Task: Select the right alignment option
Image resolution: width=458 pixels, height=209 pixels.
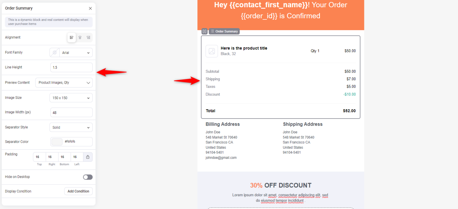Action: tap(88, 37)
